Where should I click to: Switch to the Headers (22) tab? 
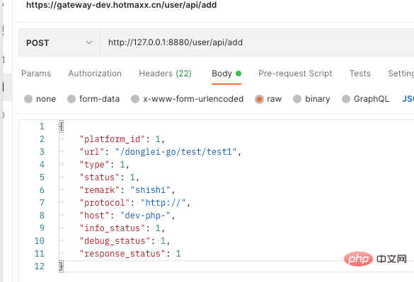click(166, 74)
